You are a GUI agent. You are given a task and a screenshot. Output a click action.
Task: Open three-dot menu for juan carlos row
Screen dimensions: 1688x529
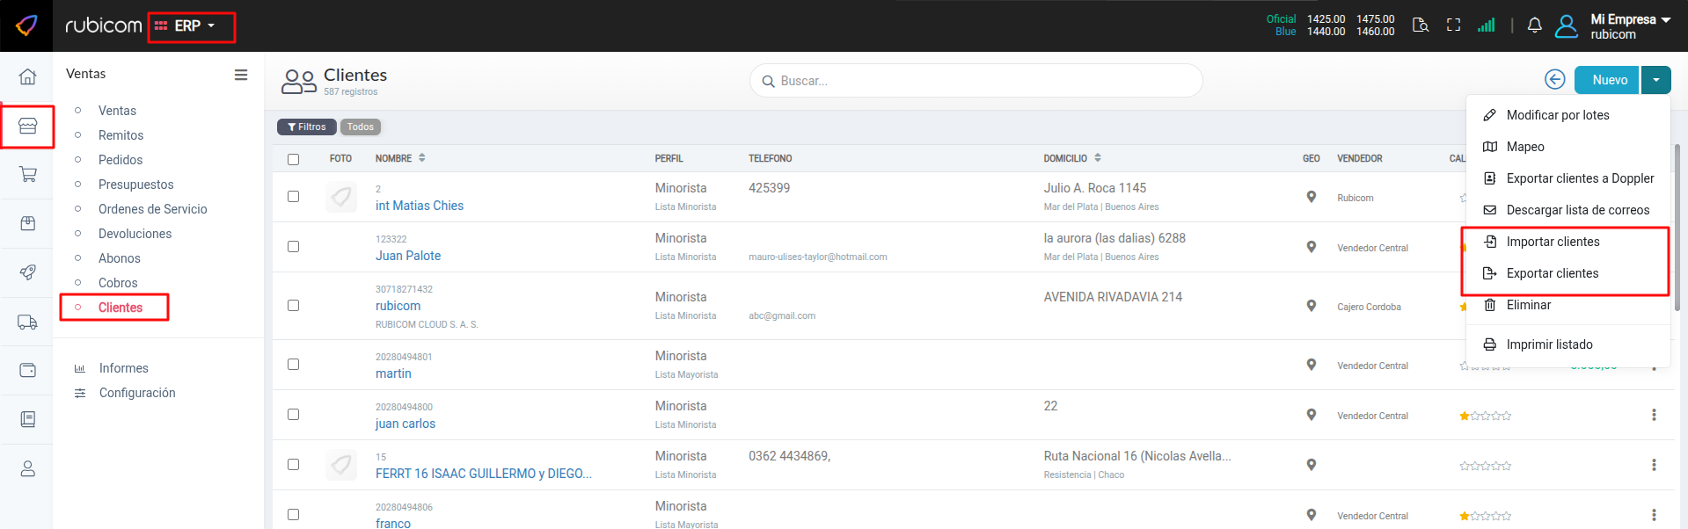(x=1653, y=415)
